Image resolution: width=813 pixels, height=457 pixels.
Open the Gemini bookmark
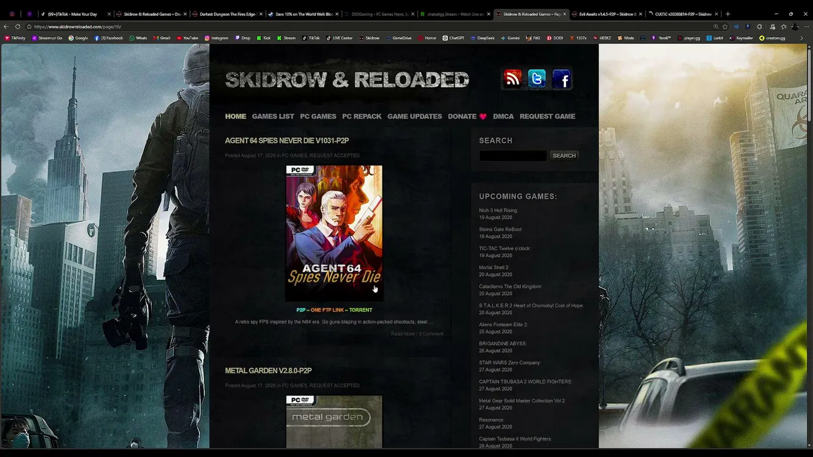510,38
